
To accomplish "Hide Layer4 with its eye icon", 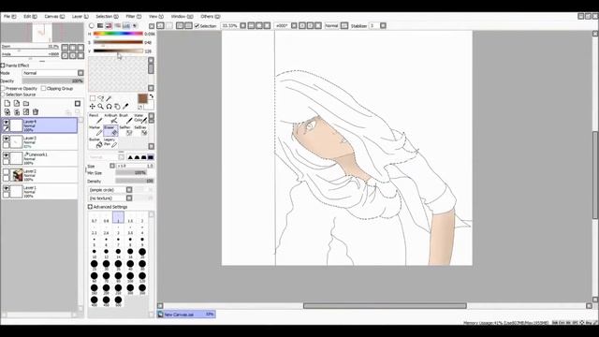I will click(x=7, y=122).
